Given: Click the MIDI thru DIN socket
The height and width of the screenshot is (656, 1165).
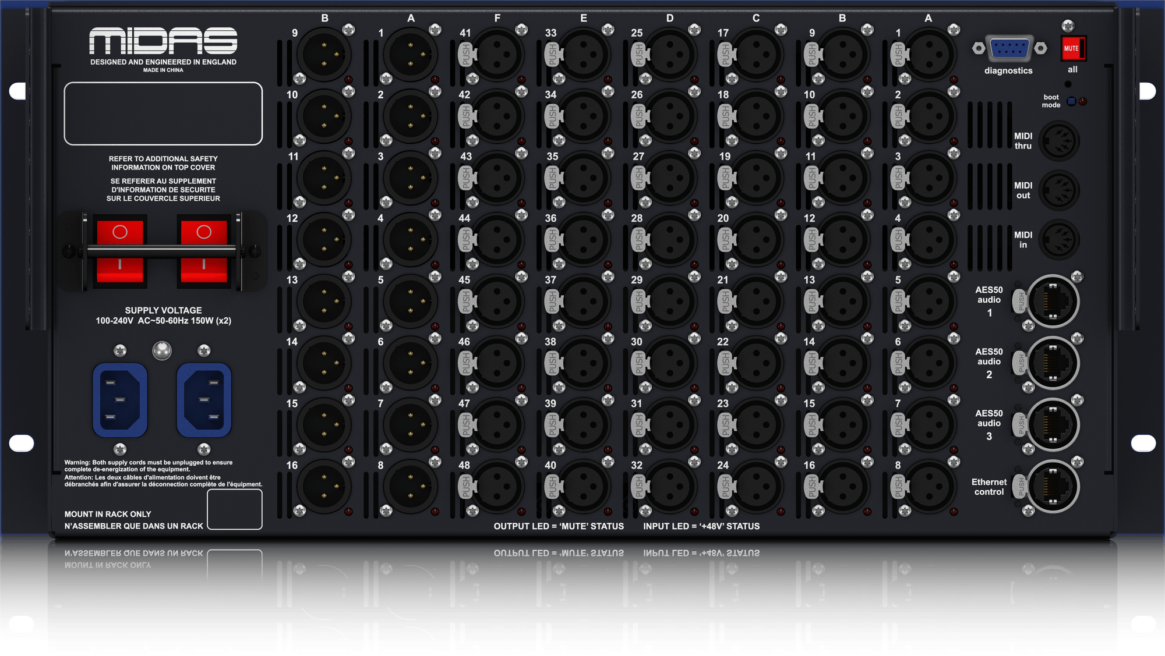Looking at the screenshot, I should tap(1059, 141).
